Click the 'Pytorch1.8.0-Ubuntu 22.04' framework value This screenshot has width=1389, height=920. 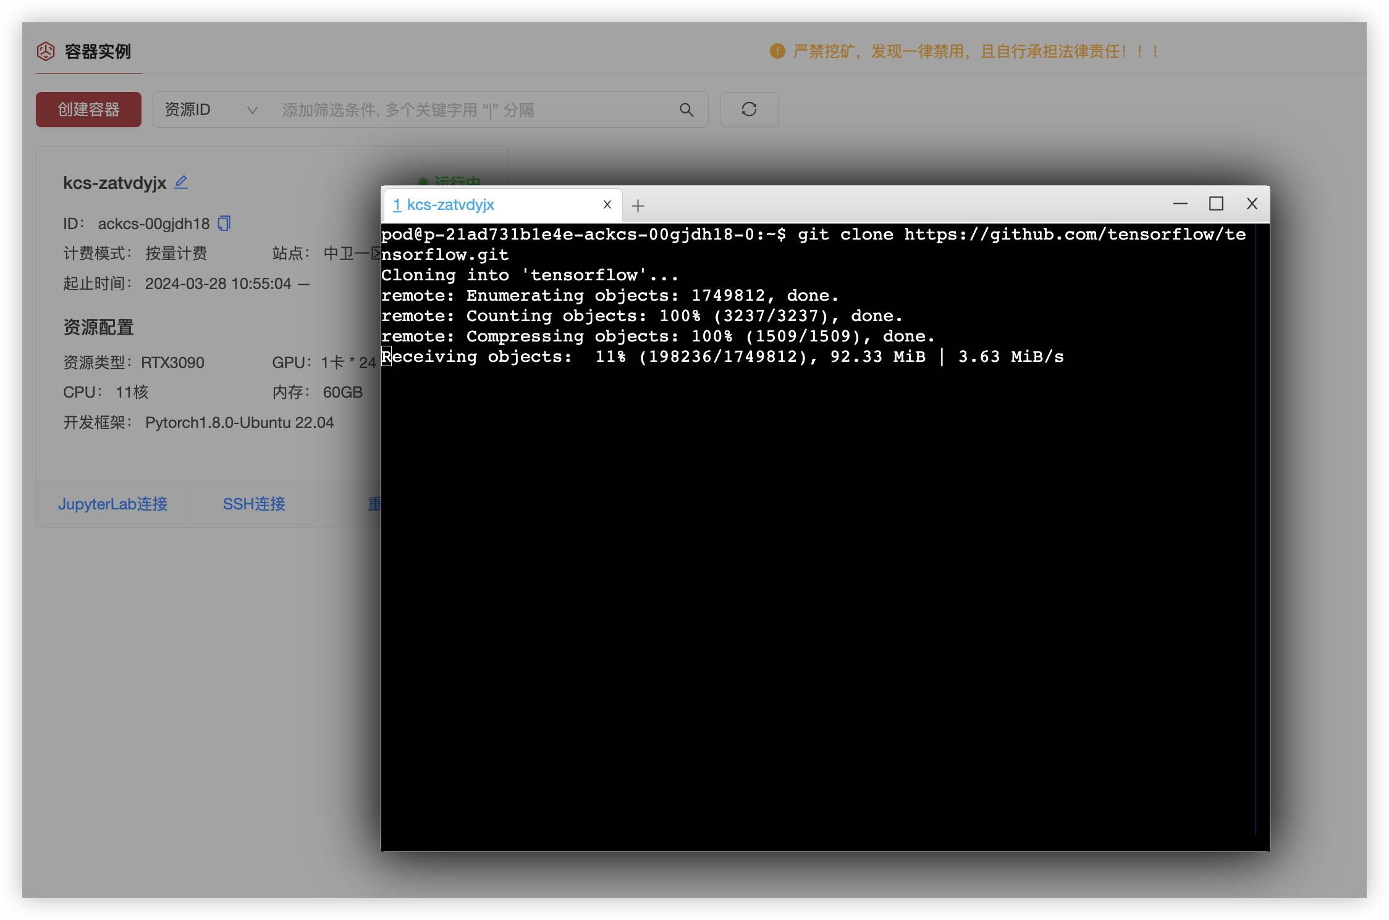point(239,422)
